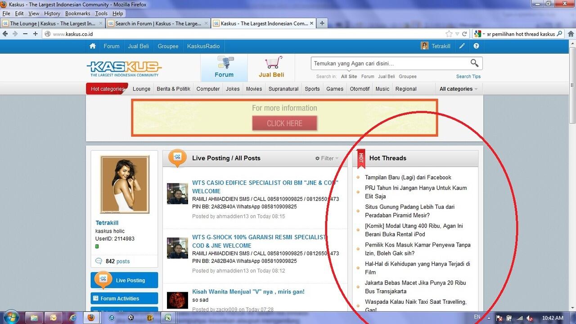
Task: Click the Hot categories red label
Action: click(x=107, y=89)
